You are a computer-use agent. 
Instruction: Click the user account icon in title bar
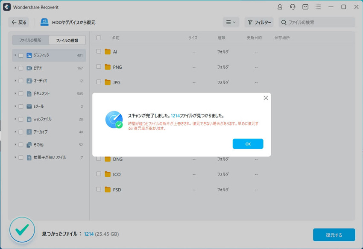[x=280, y=7]
